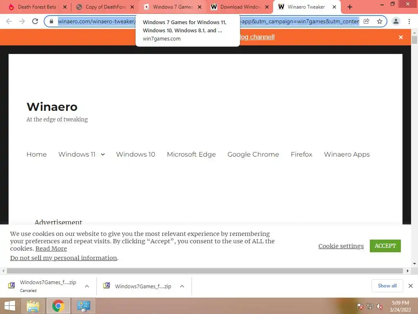Click the vertical scrollbar thumb
This screenshot has height=314, width=418.
coord(415,40)
